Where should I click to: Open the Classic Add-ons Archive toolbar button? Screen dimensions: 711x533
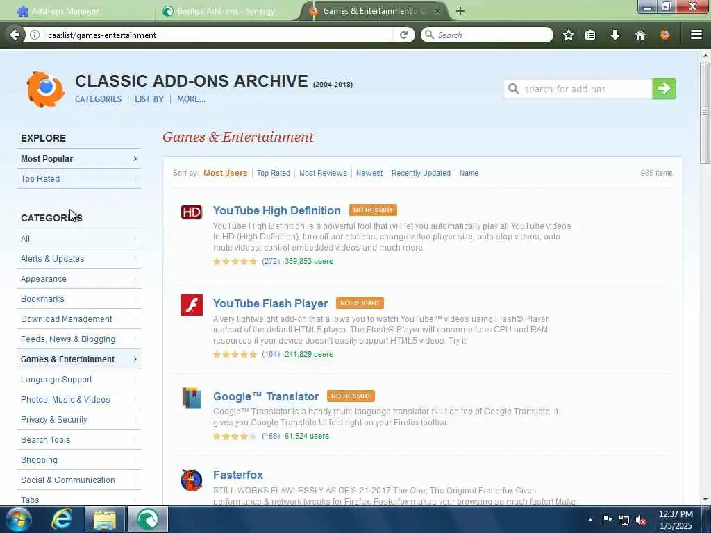[x=664, y=35]
